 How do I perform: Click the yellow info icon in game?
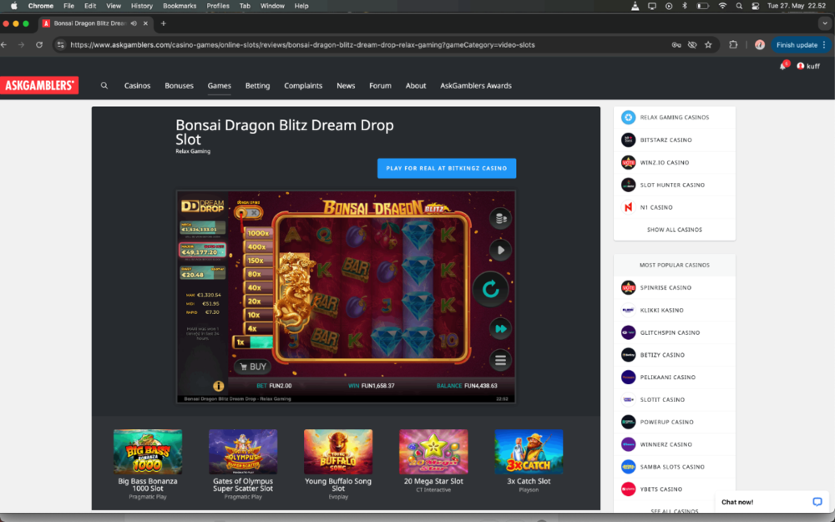coord(218,387)
